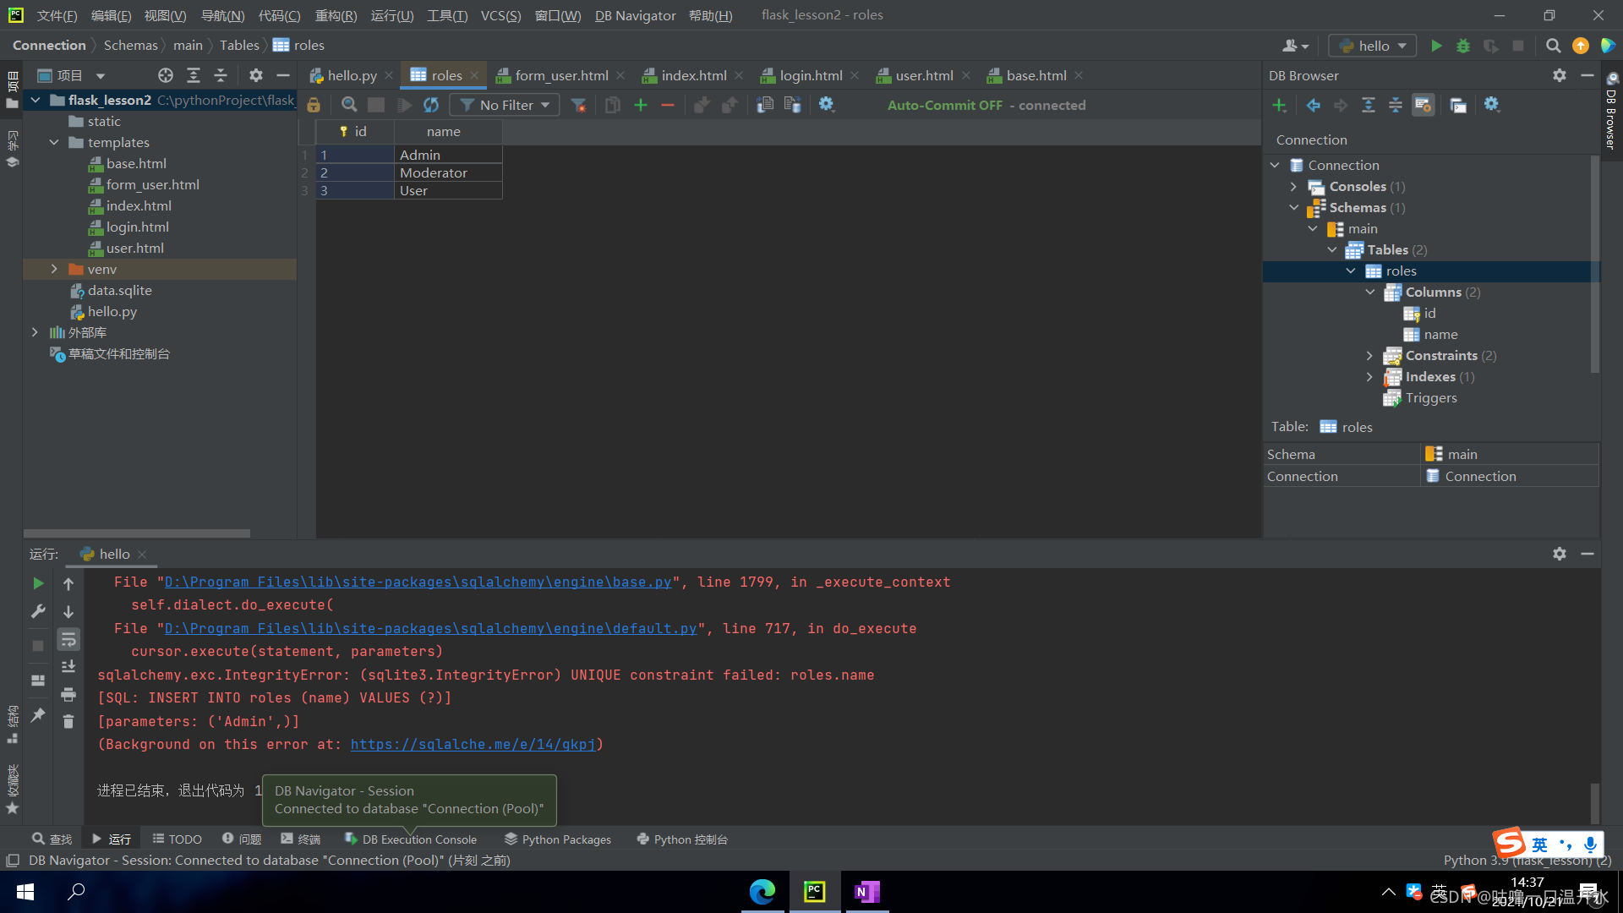Open Search Everywhere magnifier in top toolbar
Screen dimensions: 1623x913
click(x=1554, y=46)
